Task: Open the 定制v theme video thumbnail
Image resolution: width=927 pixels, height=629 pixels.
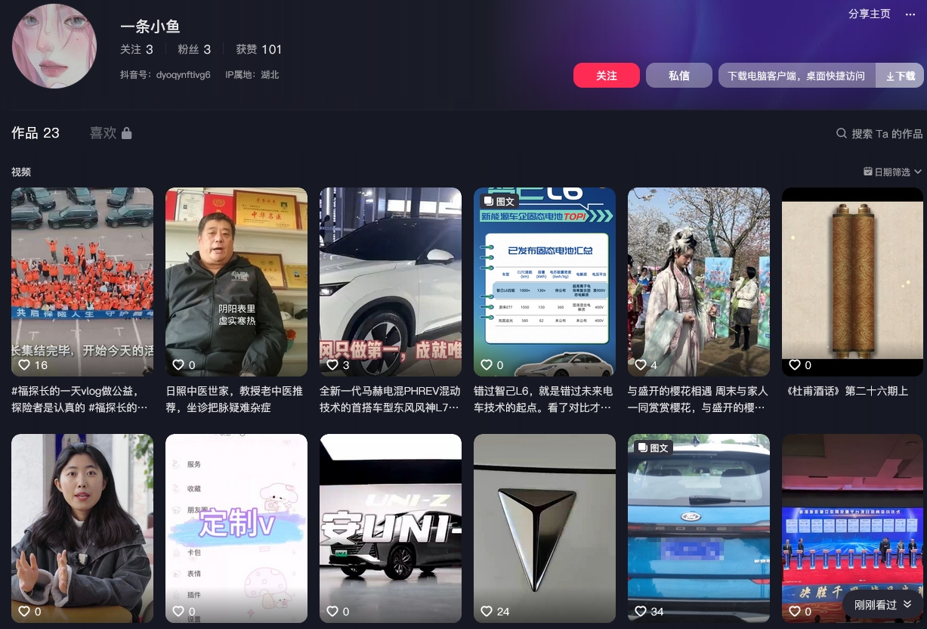Action: click(236, 528)
